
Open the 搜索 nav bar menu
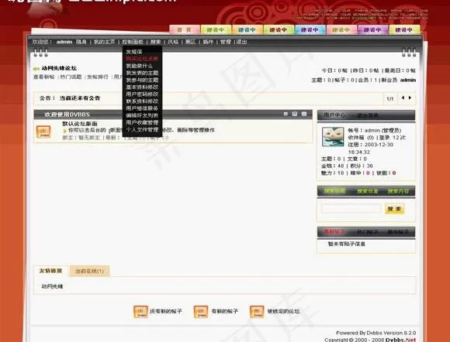click(x=155, y=42)
